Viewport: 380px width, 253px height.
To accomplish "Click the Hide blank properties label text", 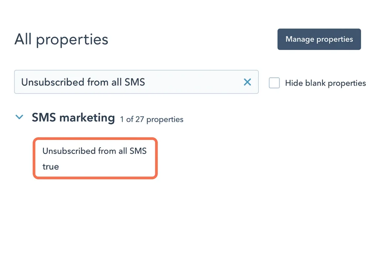I will 325,83.
